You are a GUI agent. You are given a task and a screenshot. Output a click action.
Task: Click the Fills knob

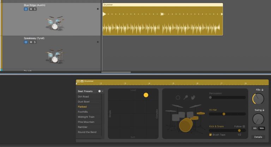pos(258,99)
